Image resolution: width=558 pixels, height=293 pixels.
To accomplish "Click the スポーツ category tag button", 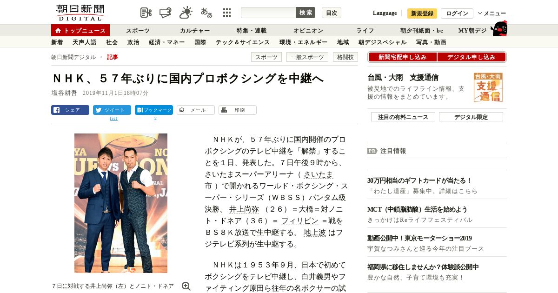I will click(266, 57).
